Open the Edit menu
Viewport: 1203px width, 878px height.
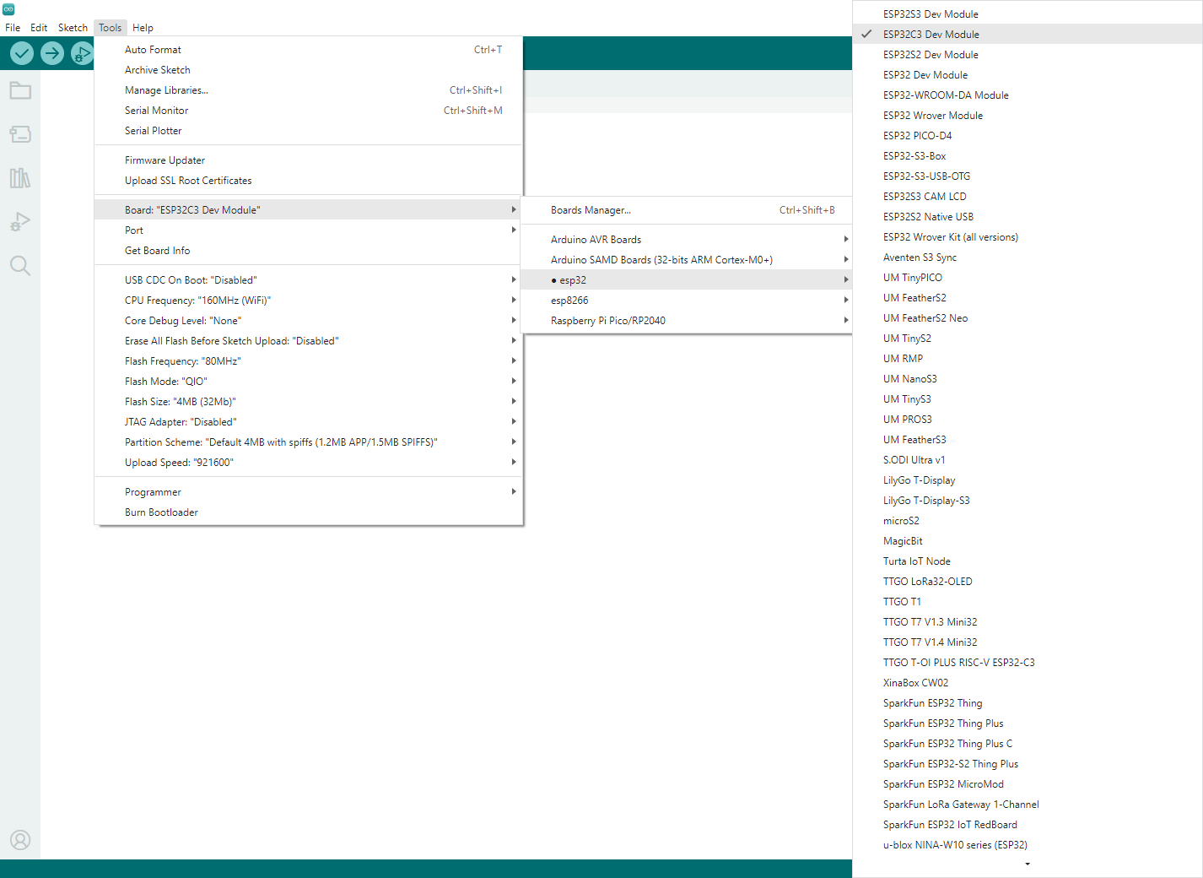(x=39, y=28)
